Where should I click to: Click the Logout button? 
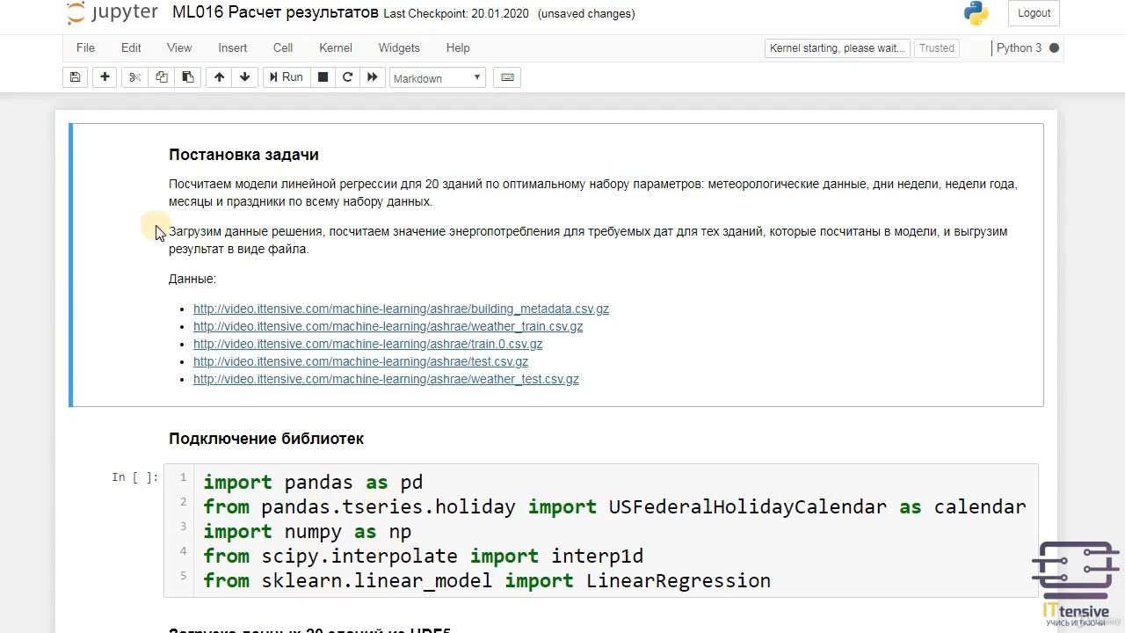pyautogui.click(x=1034, y=13)
